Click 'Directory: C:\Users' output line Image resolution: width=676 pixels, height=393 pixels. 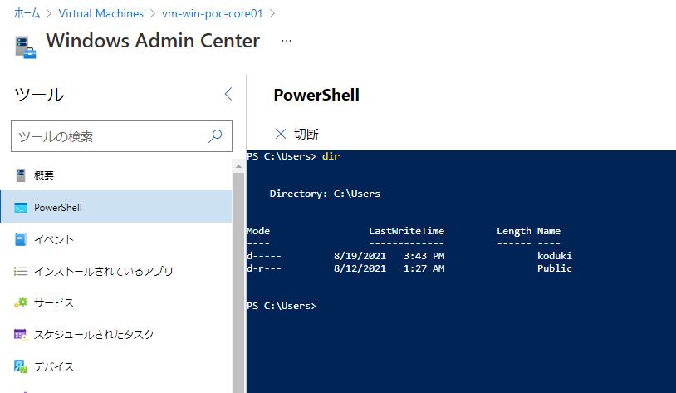(325, 194)
